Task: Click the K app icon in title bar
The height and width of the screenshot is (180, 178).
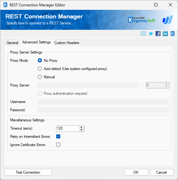Action: point(5,5)
